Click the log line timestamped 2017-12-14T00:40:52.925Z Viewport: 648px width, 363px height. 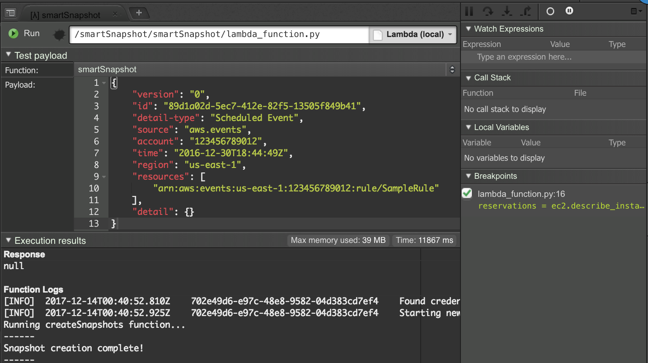coord(231,313)
